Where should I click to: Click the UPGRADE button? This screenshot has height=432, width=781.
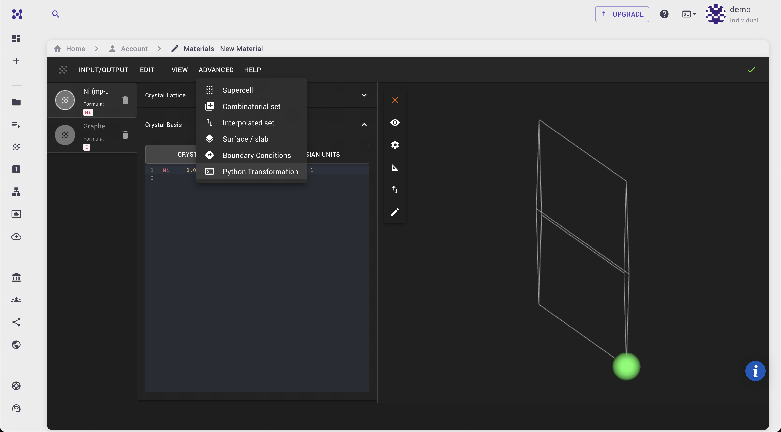[622, 14]
